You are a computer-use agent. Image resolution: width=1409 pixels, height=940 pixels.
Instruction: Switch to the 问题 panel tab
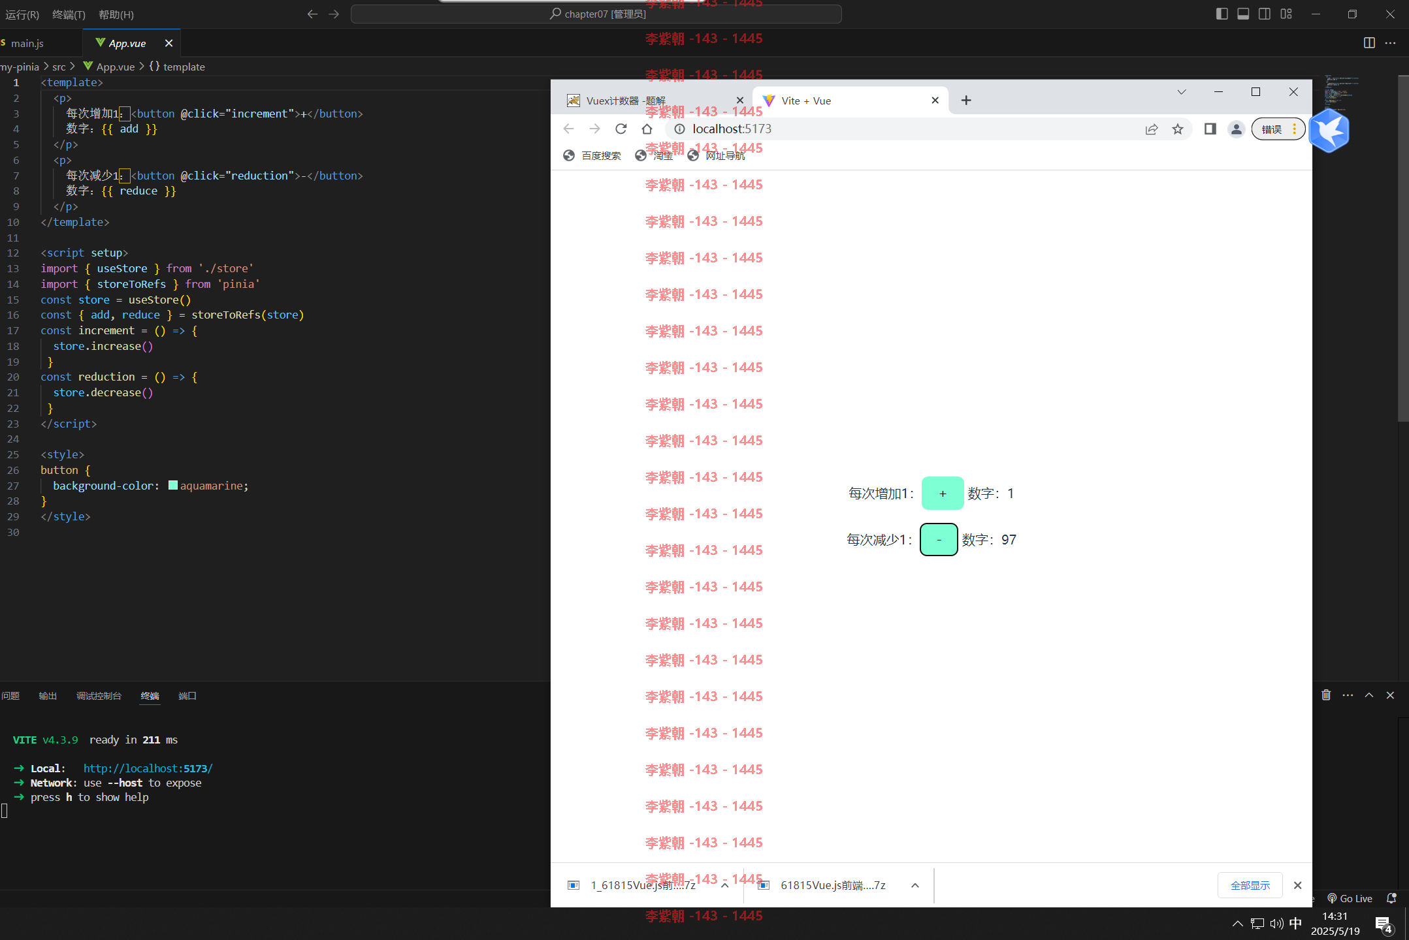(x=10, y=696)
